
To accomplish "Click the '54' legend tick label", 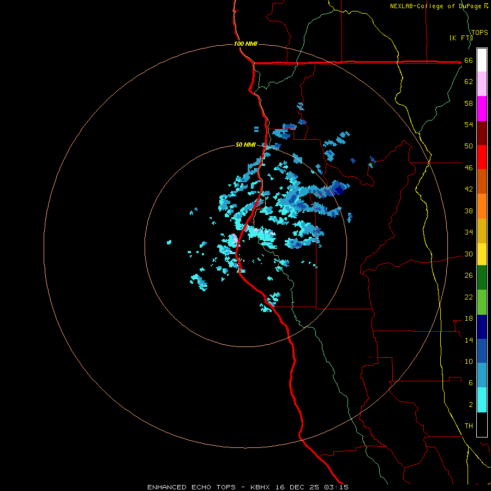I will tap(469, 124).
